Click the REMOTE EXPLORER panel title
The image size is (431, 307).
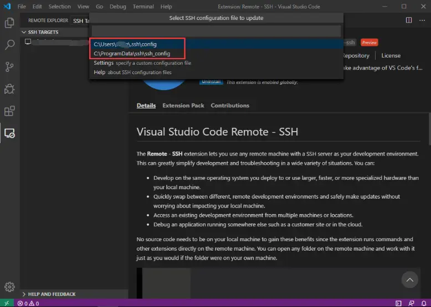(x=48, y=20)
